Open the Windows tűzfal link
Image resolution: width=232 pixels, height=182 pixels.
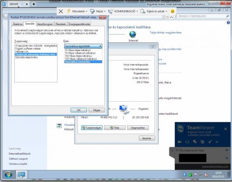tap(18, 164)
